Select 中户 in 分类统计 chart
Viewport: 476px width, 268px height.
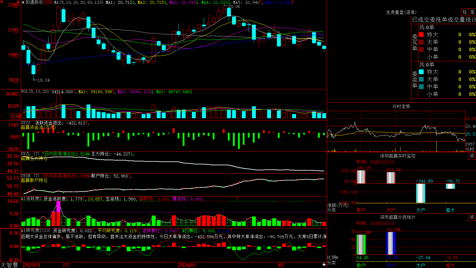click(391, 265)
